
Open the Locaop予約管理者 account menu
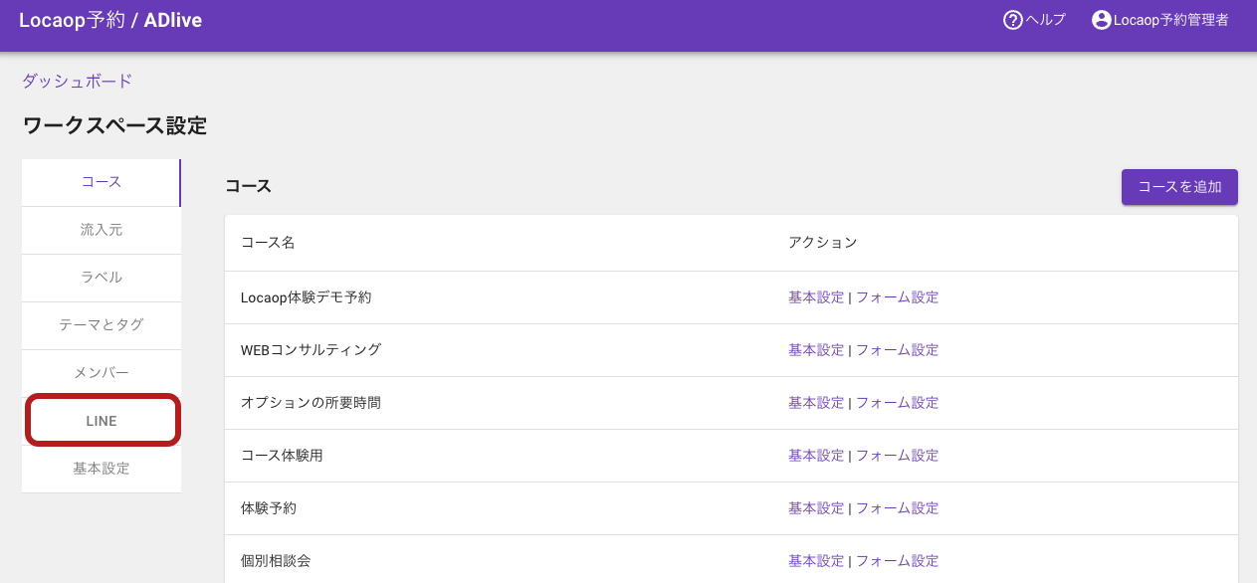(x=1170, y=20)
